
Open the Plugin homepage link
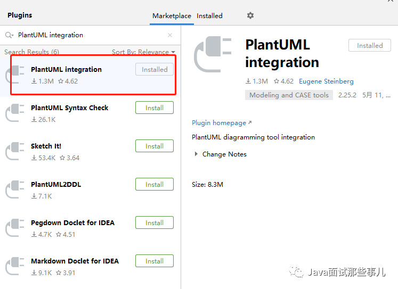click(x=222, y=123)
